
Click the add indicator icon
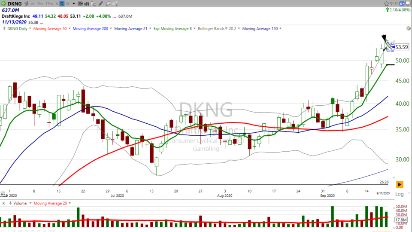click(x=94, y=4)
